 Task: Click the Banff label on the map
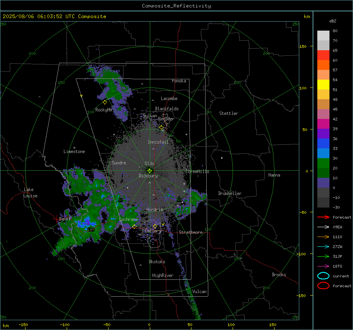pos(65,219)
